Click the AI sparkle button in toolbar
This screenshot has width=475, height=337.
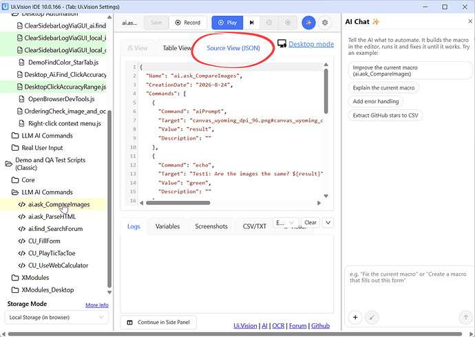point(308,23)
